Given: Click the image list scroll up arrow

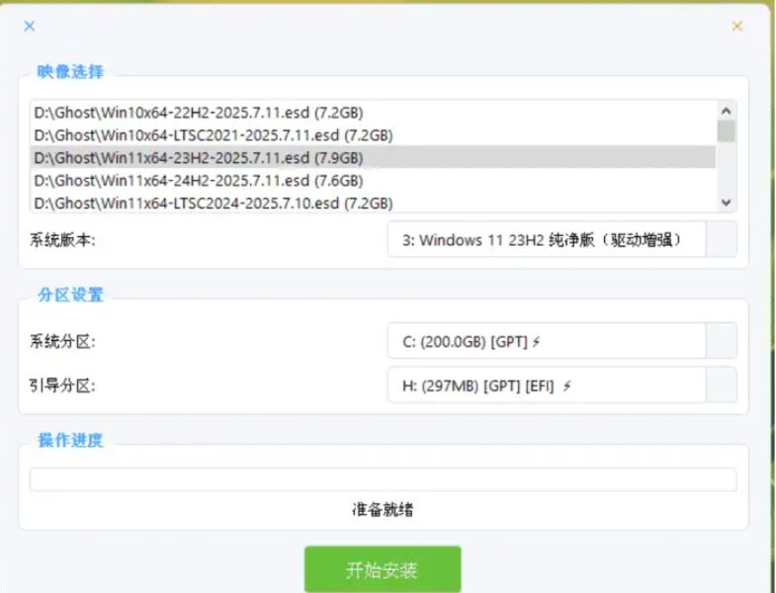Looking at the screenshot, I should (726, 111).
